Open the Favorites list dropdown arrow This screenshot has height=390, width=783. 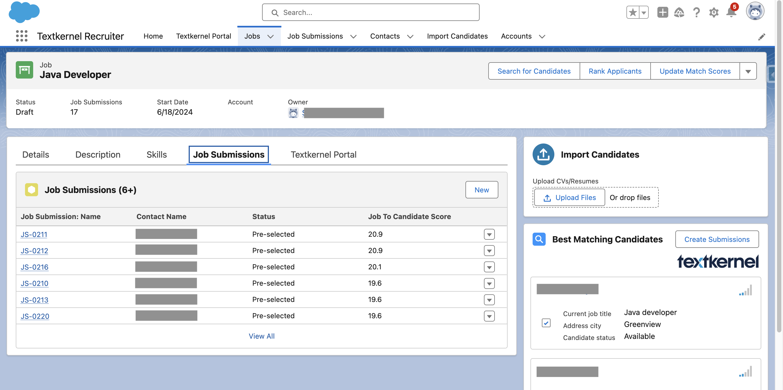[644, 13]
